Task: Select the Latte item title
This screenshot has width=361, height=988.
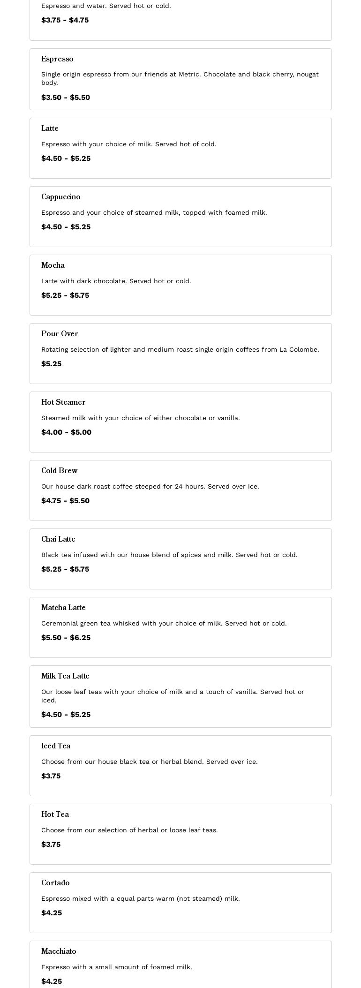Action: click(50, 128)
